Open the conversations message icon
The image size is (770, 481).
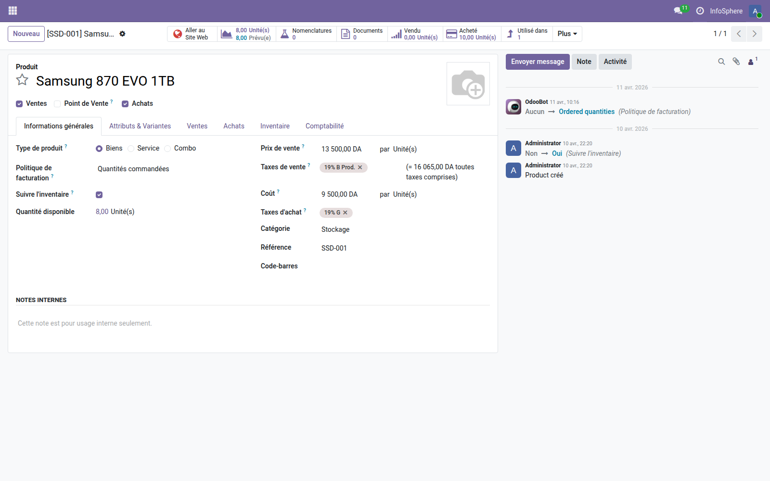coord(679,11)
